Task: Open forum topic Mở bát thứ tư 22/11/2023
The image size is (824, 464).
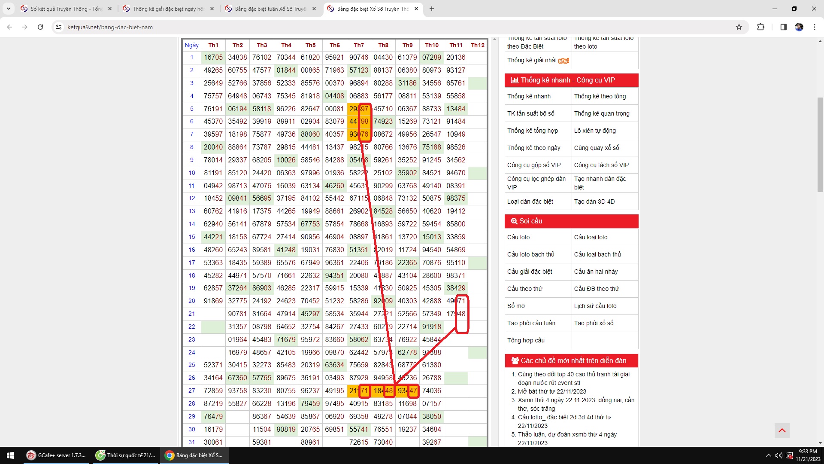Action: coord(551,391)
